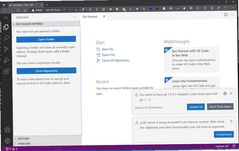Open the Manage gear icon
The image size is (239, 151).
[x=8, y=141]
